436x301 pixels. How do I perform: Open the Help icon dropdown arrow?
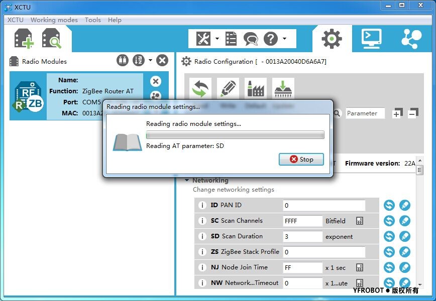click(x=284, y=39)
